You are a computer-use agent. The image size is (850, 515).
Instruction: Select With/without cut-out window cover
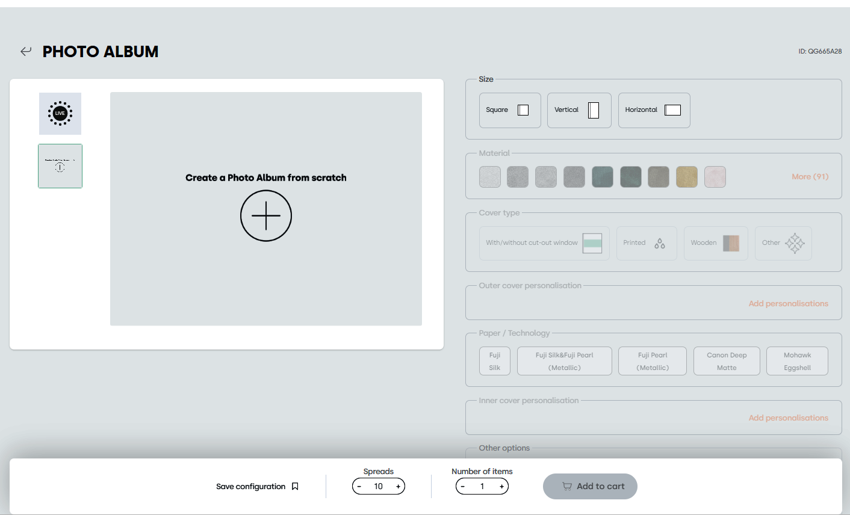coord(544,243)
